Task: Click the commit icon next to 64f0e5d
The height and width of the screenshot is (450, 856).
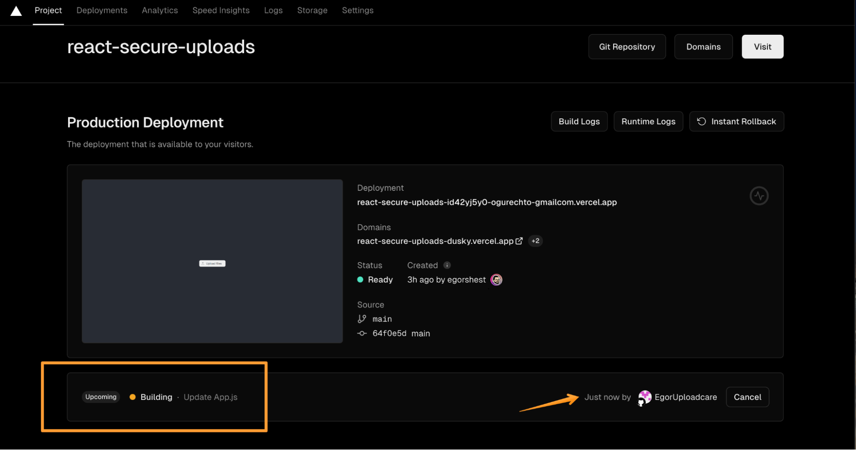Action: [x=362, y=333]
